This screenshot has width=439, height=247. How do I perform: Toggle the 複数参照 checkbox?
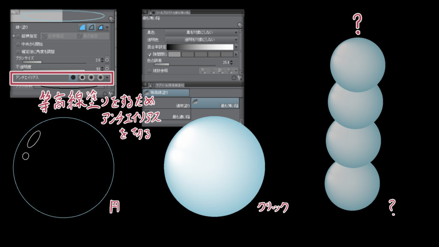pos(150,70)
